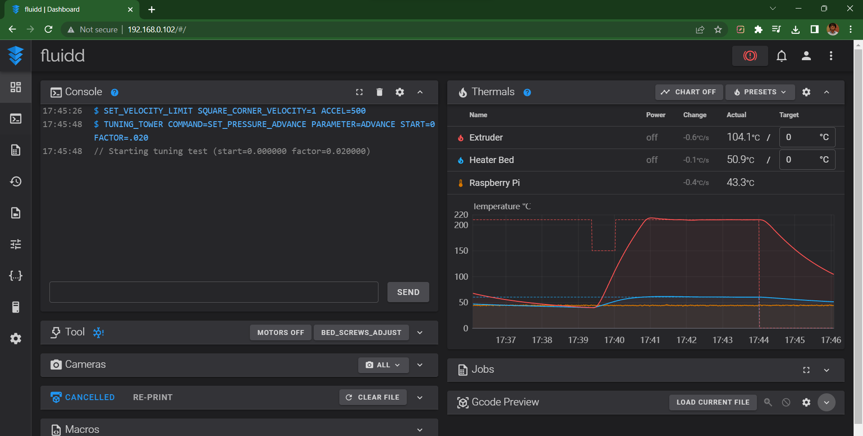This screenshot has width=863, height=436.
Task: Click Gcode Preview disabled circle icon
Action: [786, 402]
